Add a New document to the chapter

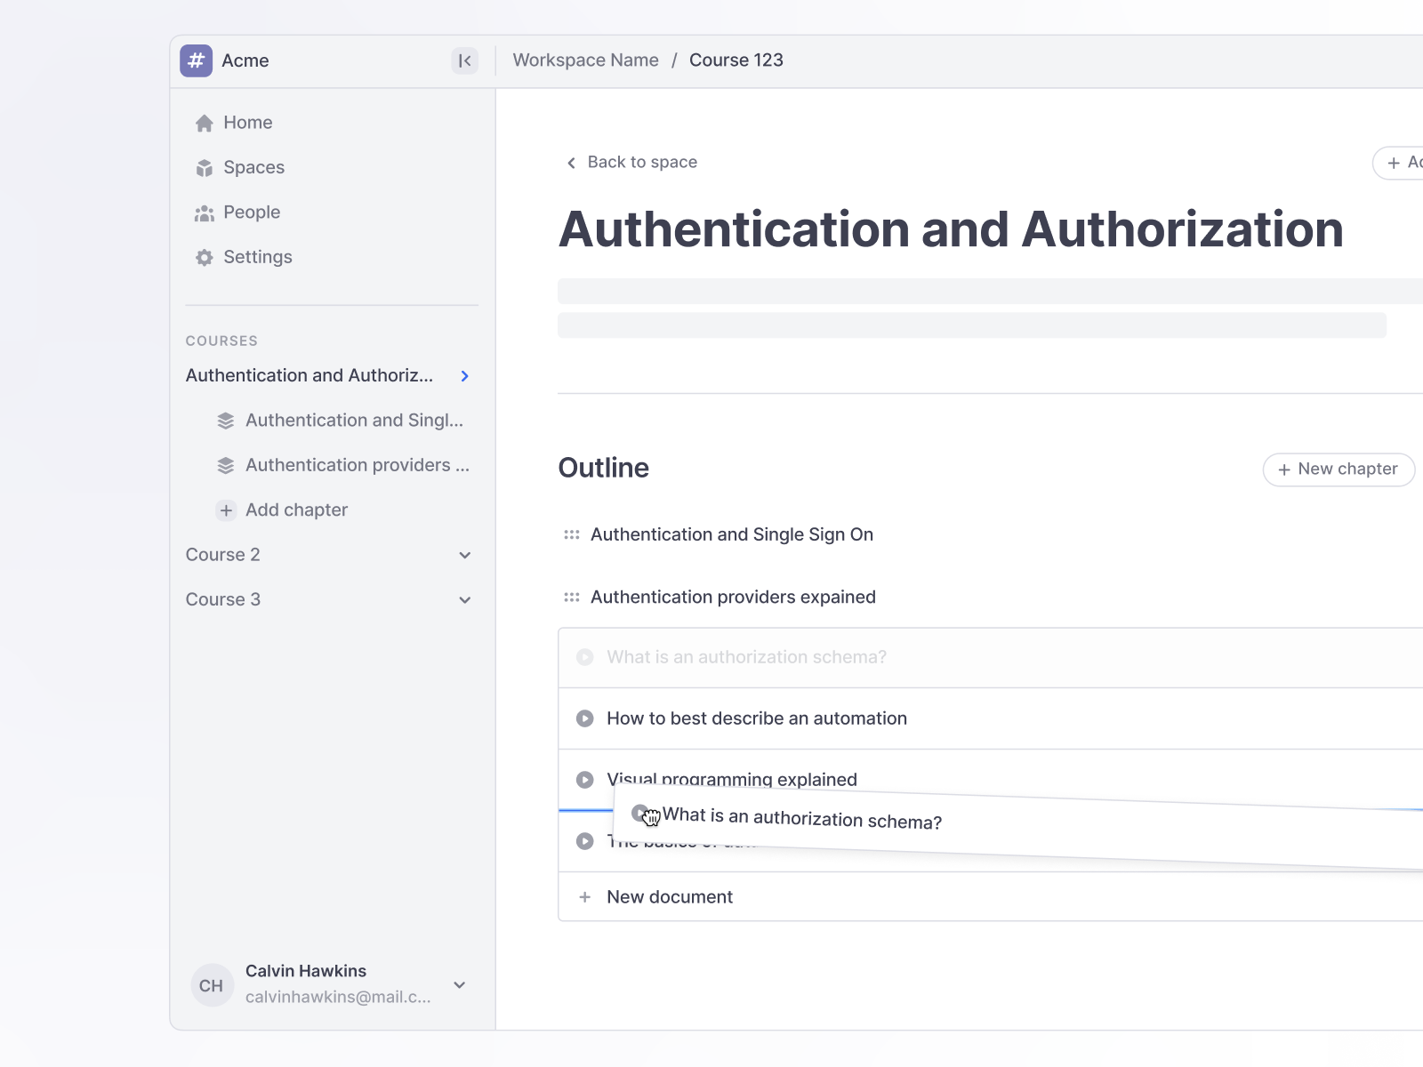tap(669, 897)
